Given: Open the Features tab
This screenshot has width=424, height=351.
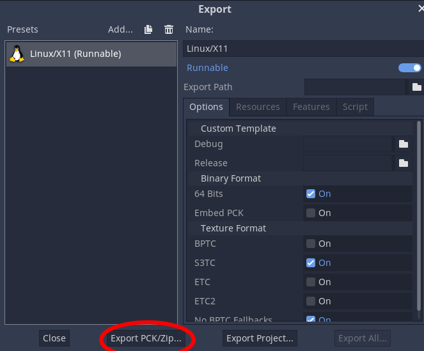Looking at the screenshot, I should click(311, 107).
